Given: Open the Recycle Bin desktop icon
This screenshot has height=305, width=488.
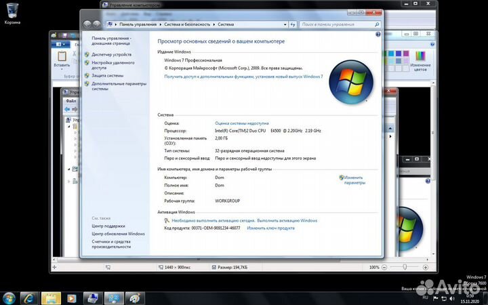Looking at the screenshot, I should (x=12, y=12).
